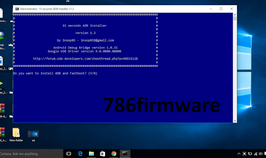Click the 'Android Debug Bridge version 1.0.31' line

85,48
